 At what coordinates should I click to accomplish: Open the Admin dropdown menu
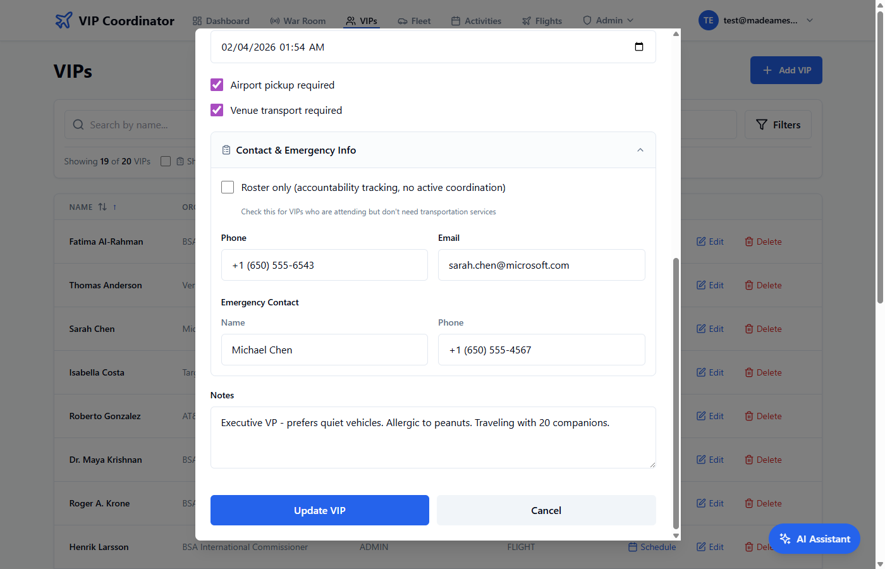(x=608, y=21)
